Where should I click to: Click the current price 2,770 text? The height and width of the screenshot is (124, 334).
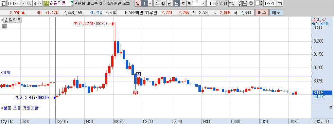coord(15,13)
